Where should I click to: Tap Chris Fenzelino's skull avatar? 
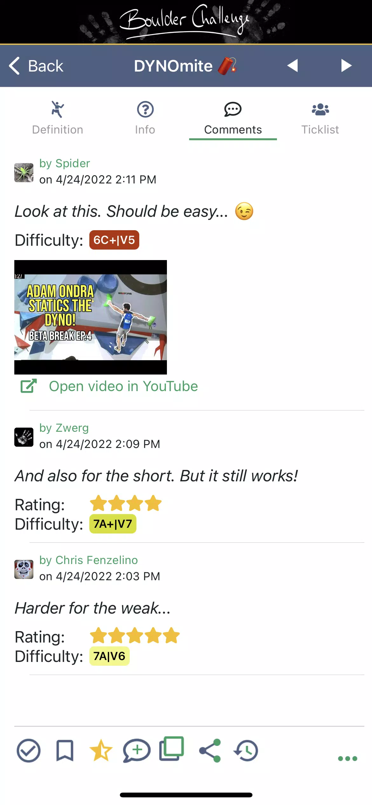(24, 569)
